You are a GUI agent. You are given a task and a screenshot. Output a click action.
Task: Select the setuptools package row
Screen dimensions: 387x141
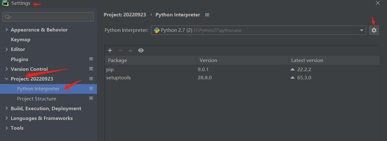(242, 77)
